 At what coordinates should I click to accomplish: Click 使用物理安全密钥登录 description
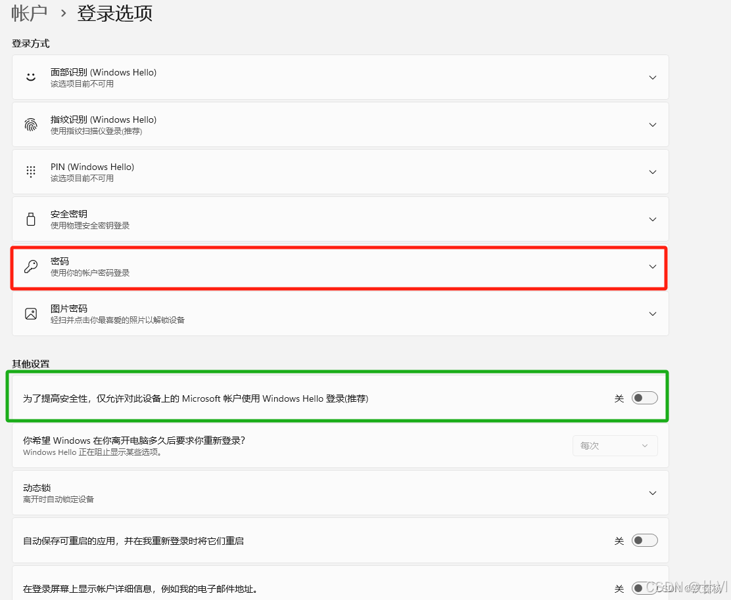click(x=90, y=226)
